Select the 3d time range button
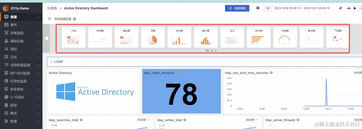The image size is (362, 129). tap(268, 8)
